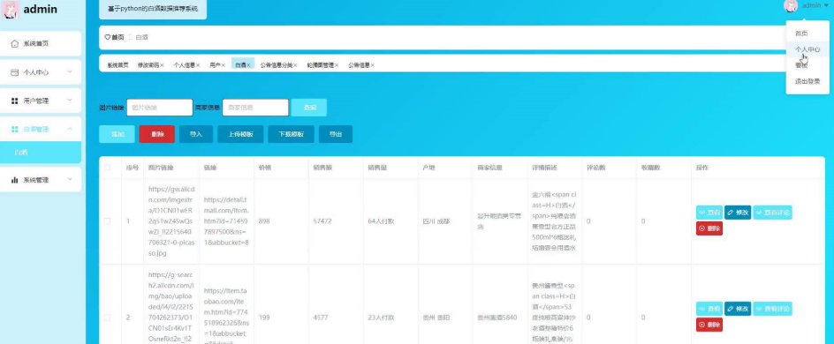Click the light blue 添加 button

(117, 134)
